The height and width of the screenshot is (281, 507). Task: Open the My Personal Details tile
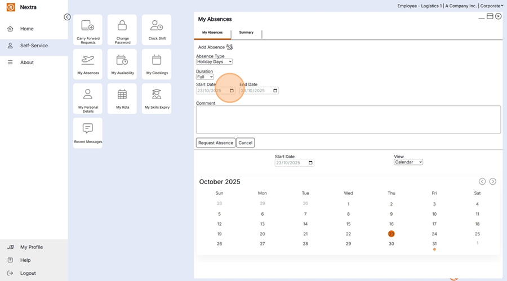pyautogui.click(x=88, y=99)
